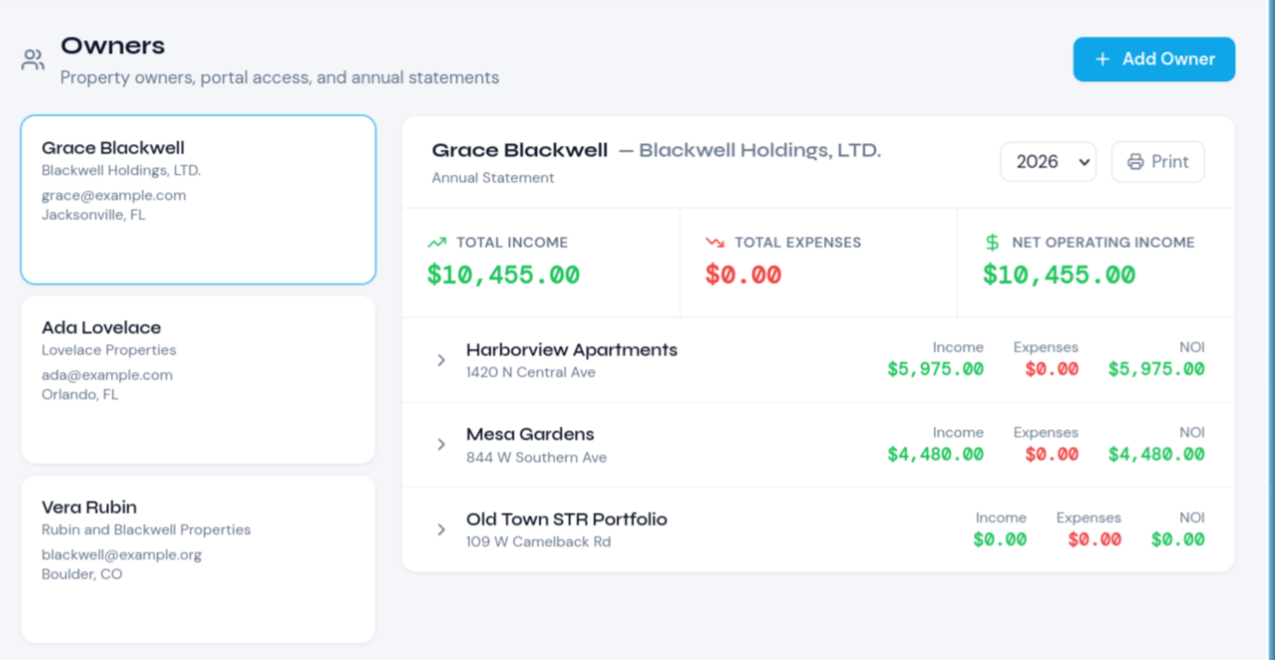Click the Net Operating Income dollar icon

[x=992, y=242]
